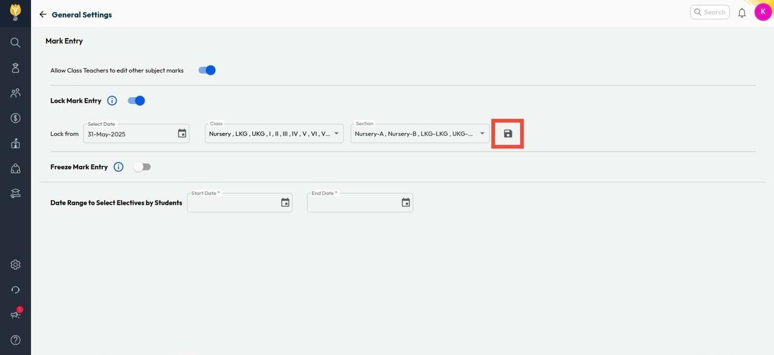Turn off the Lock Mark Entry toggle
The height and width of the screenshot is (355, 774).
[136, 101]
